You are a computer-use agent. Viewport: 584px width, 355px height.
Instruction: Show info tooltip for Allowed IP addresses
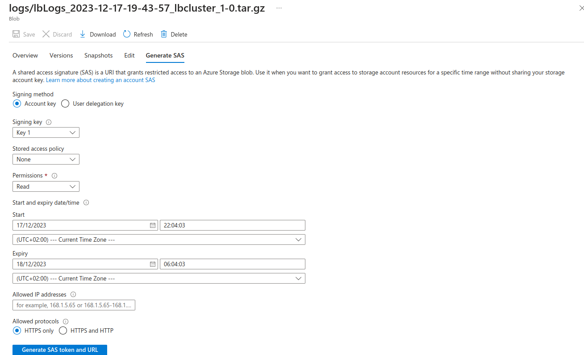click(x=73, y=294)
